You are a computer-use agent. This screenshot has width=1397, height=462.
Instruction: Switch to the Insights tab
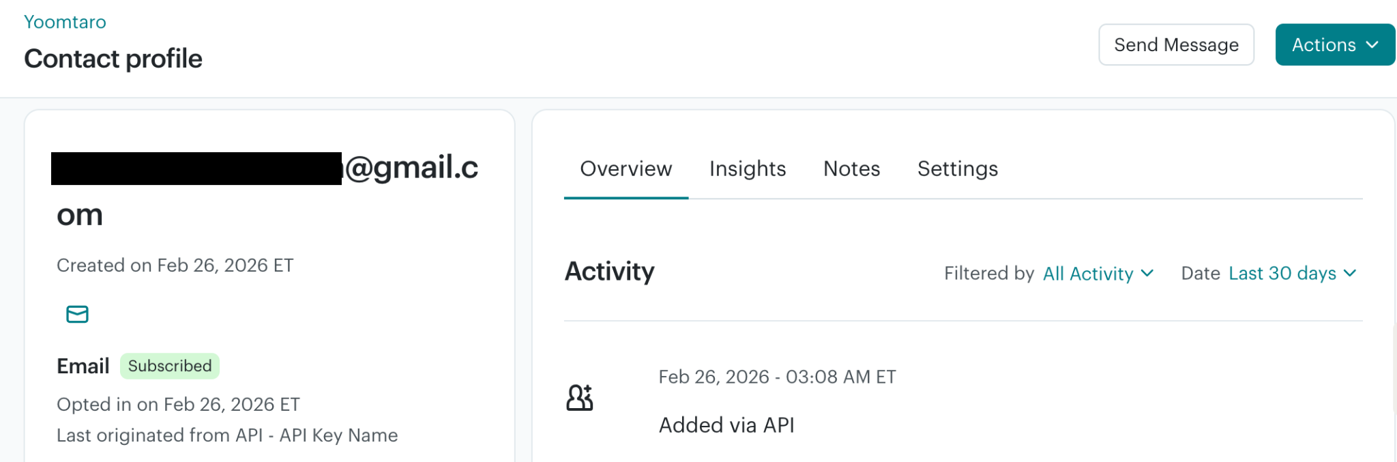point(747,169)
